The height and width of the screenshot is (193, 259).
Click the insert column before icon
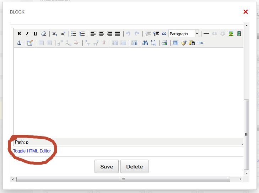coord(87,43)
